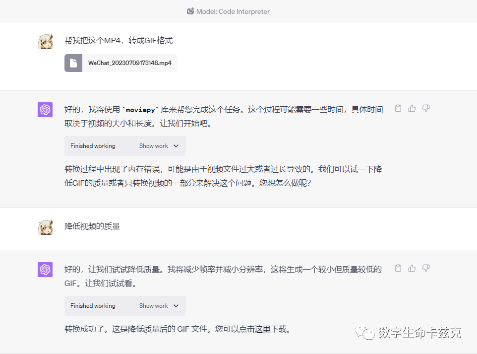The width and height of the screenshot is (477, 354).
Task: Expand Show work under the reduce-quality reply
Action: [159, 306]
